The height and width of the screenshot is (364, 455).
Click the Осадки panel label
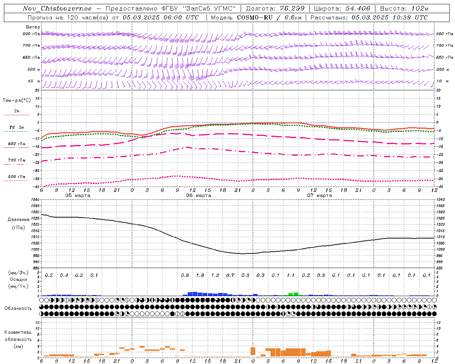point(18,279)
